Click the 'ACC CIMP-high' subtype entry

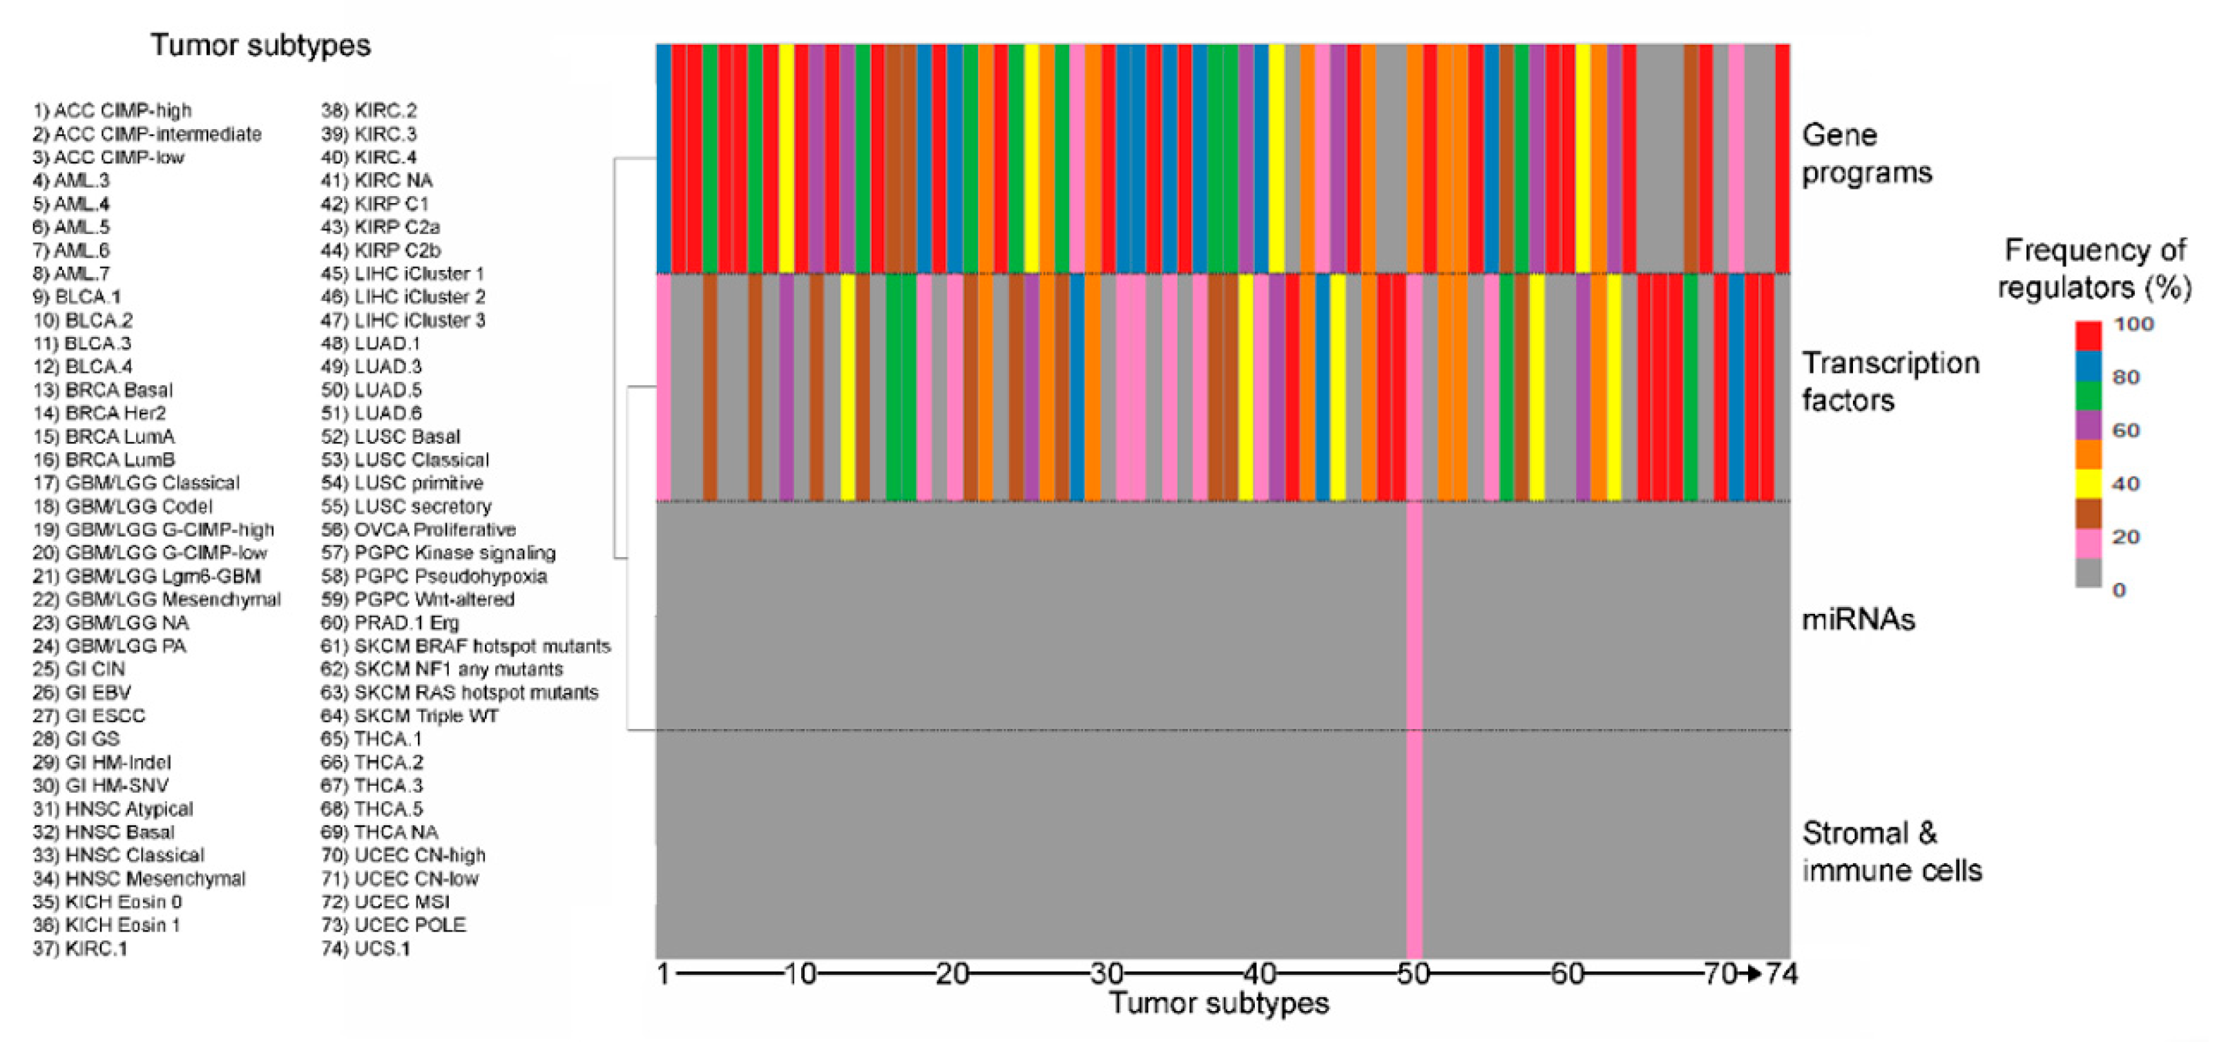tap(112, 111)
